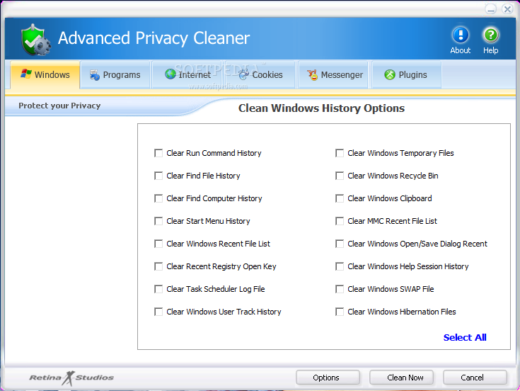
Task: Enable Clear MMC Recent File List
Action: (340, 221)
